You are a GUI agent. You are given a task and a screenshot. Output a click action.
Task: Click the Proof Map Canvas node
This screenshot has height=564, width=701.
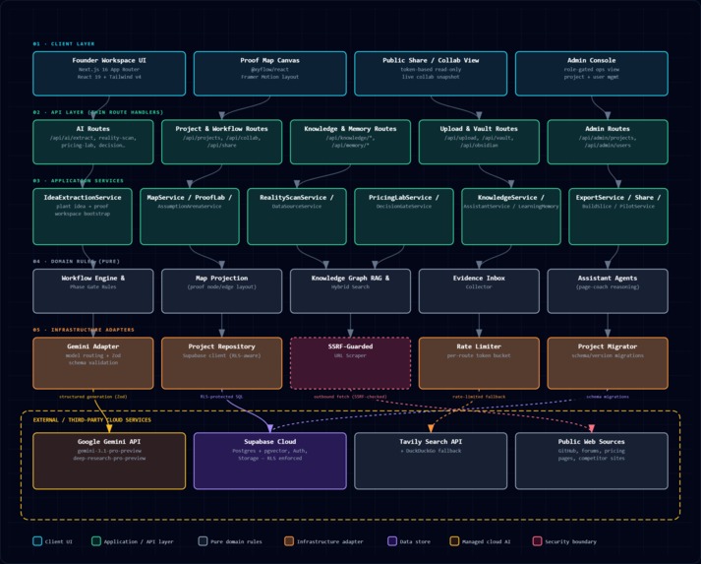[x=270, y=74]
